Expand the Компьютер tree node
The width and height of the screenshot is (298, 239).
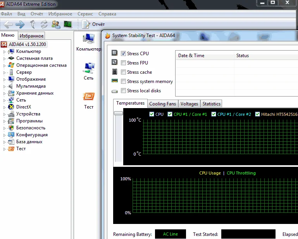(x=4, y=51)
